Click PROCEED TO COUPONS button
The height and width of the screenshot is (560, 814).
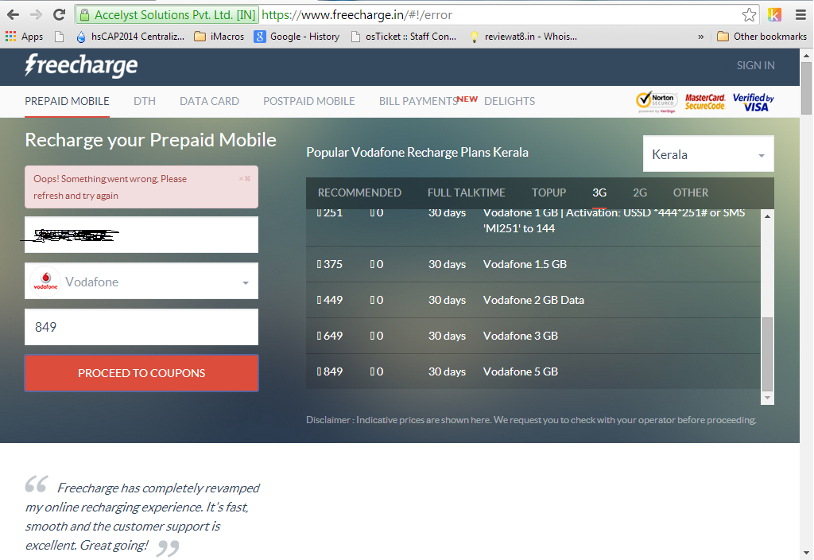click(141, 373)
